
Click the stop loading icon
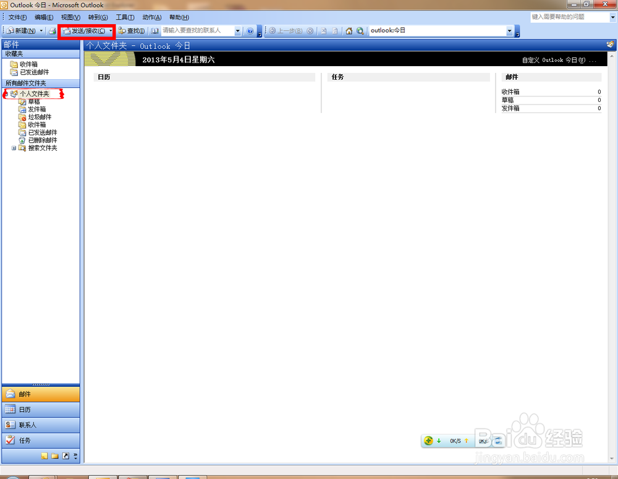(324, 31)
